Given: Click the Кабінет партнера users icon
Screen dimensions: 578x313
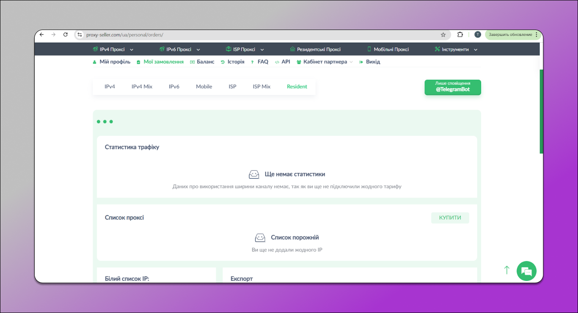Looking at the screenshot, I should coord(299,62).
